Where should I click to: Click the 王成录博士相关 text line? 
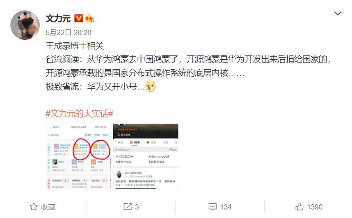tap(75, 46)
